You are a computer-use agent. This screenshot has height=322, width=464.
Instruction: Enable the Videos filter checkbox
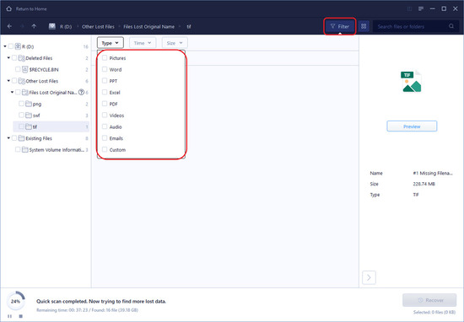tap(105, 115)
